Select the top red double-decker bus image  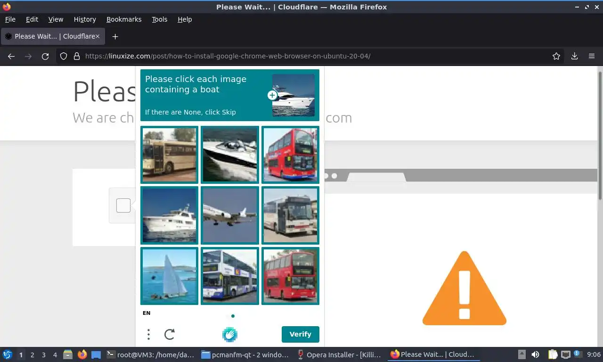click(290, 155)
